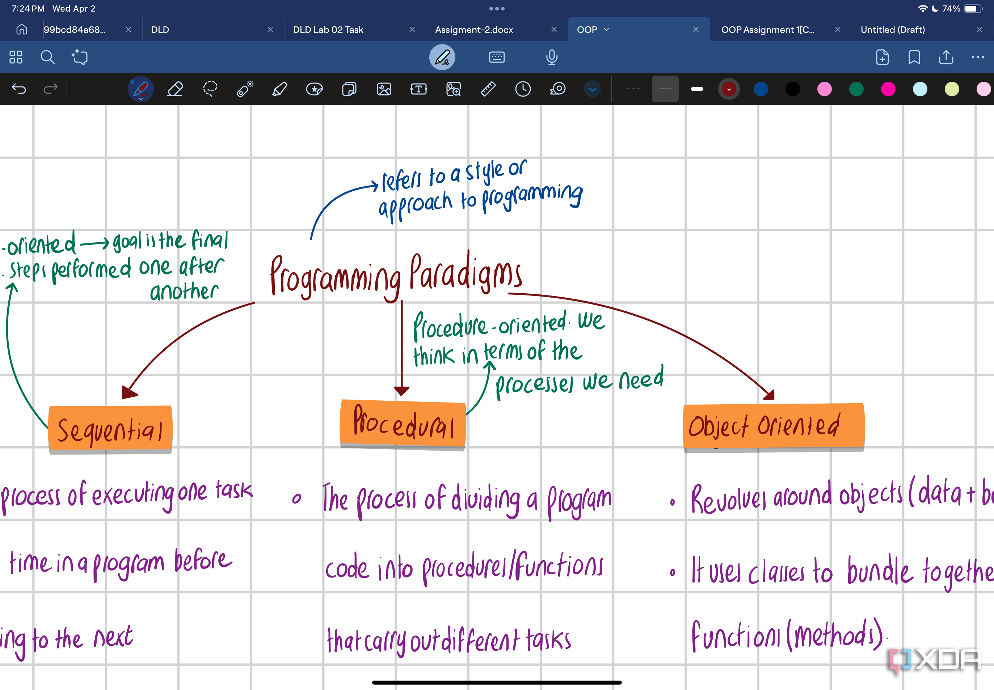Image resolution: width=994 pixels, height=690 pixels.
Task: Tap the AI sparkle note assistant icon
Action: pos(80,57)
